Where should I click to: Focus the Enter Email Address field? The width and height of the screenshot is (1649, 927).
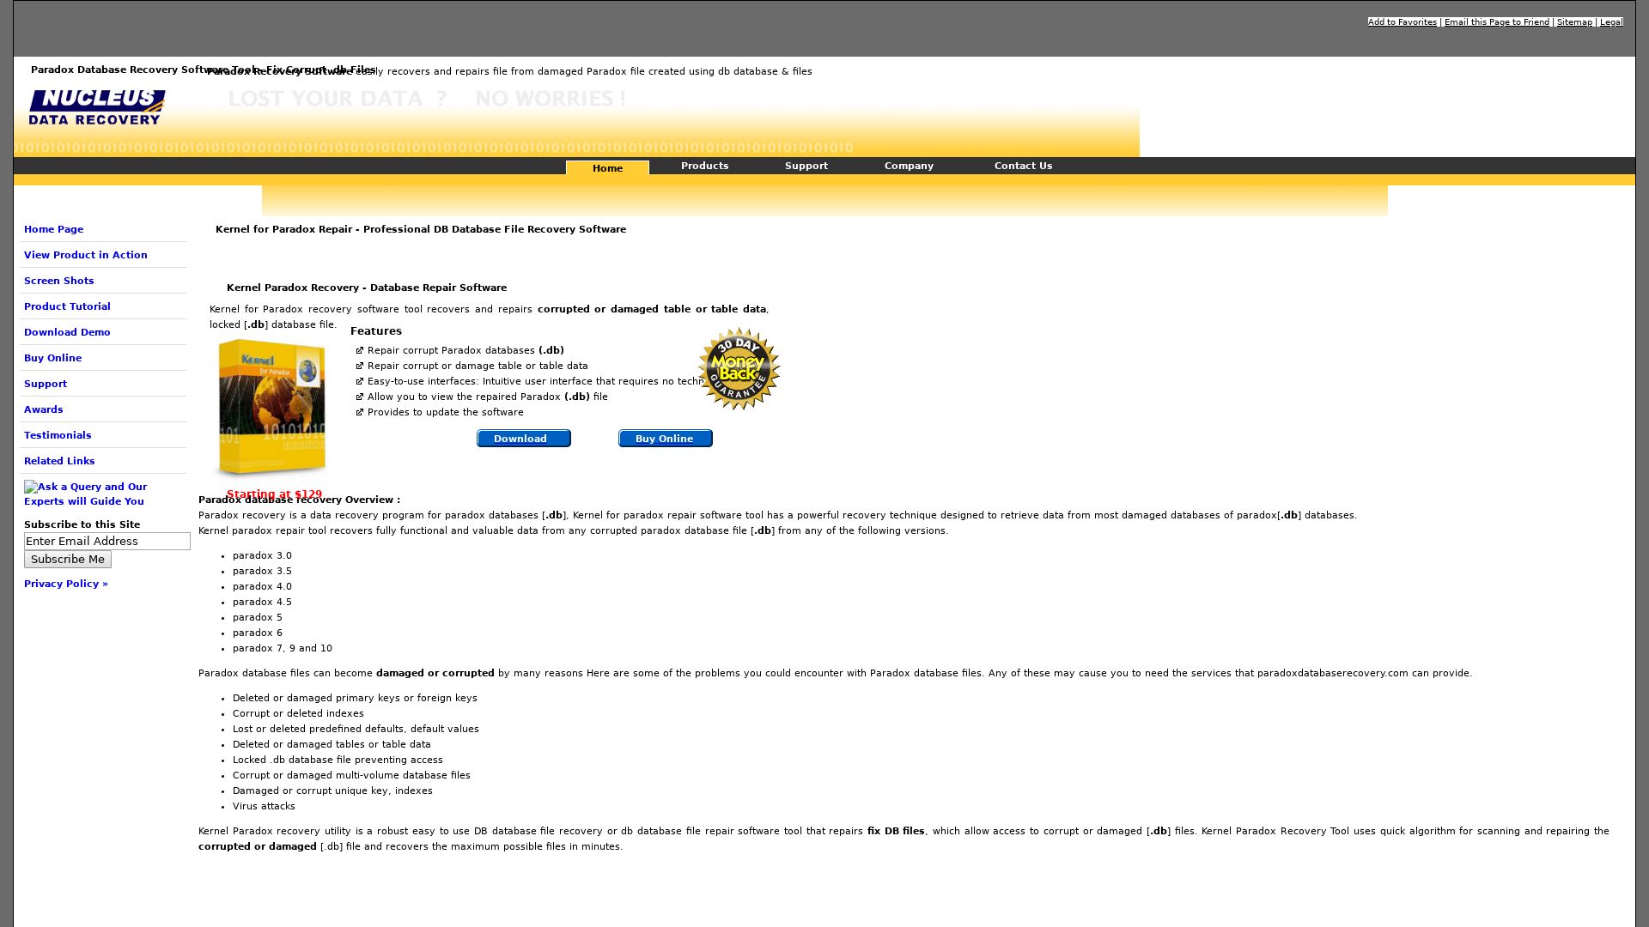(106, 542)
